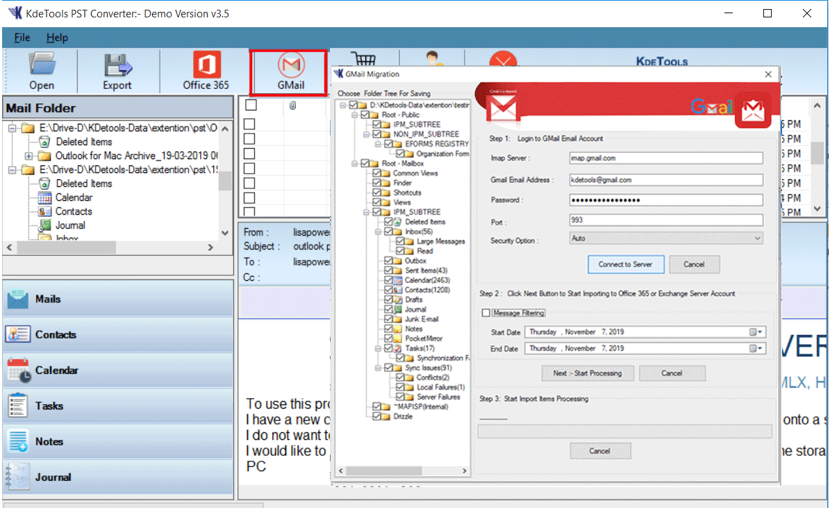Open Start Date calendar picker

[756, 332]
